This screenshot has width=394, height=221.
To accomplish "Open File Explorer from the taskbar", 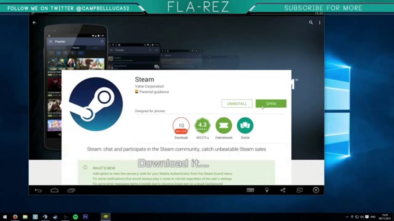I will (25, 217).
